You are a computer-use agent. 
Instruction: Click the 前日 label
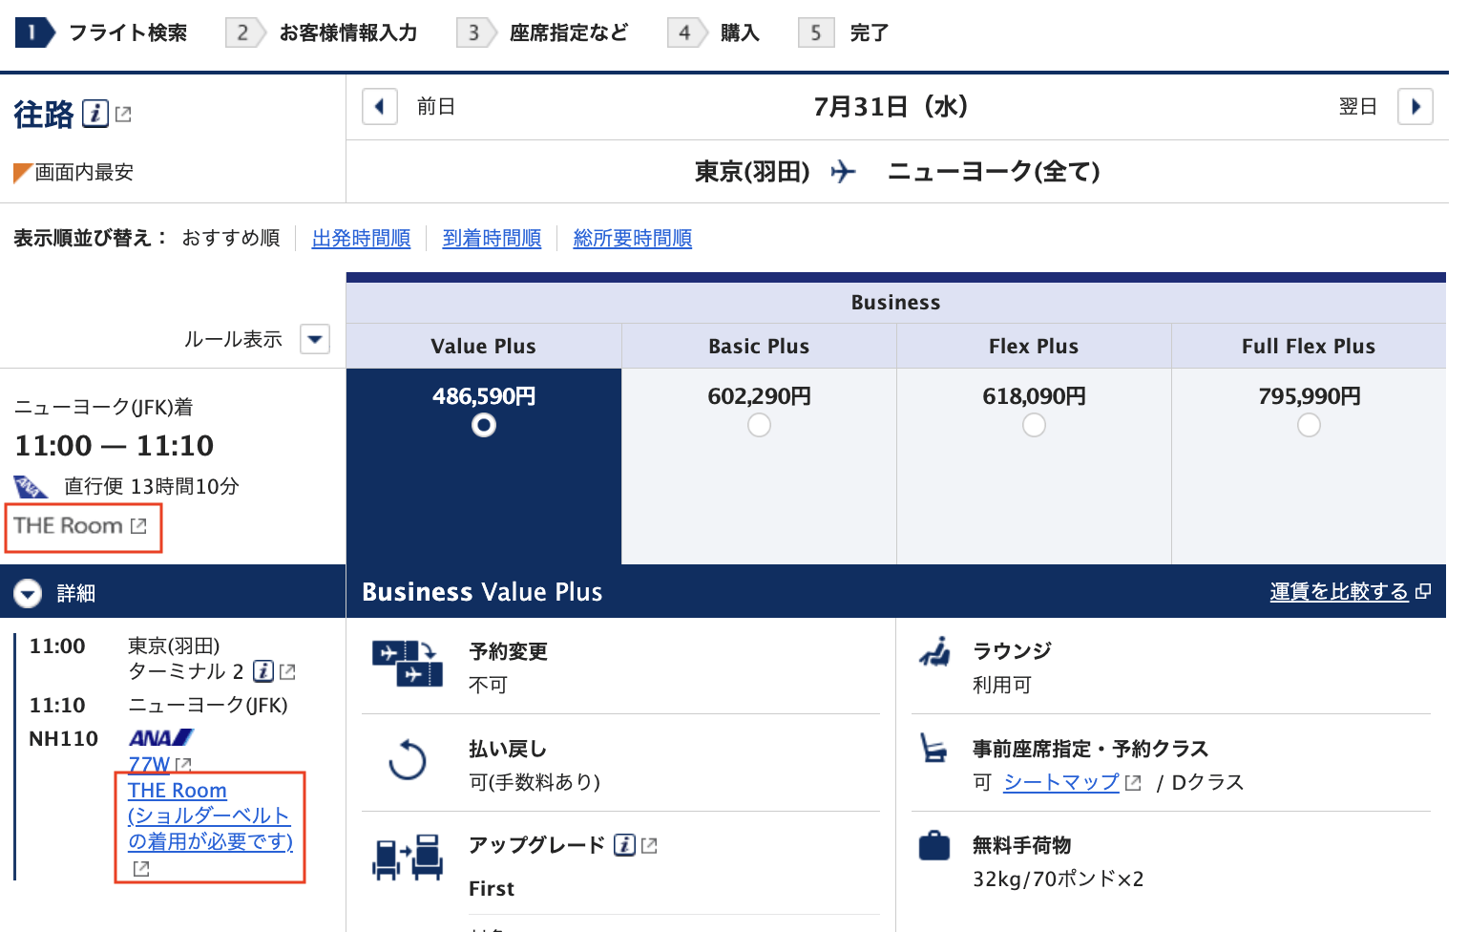436,106
